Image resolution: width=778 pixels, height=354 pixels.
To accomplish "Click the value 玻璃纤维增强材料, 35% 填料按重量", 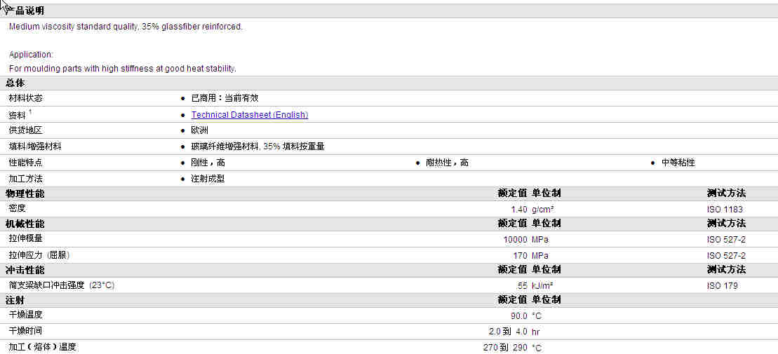I will coord(258,147).
